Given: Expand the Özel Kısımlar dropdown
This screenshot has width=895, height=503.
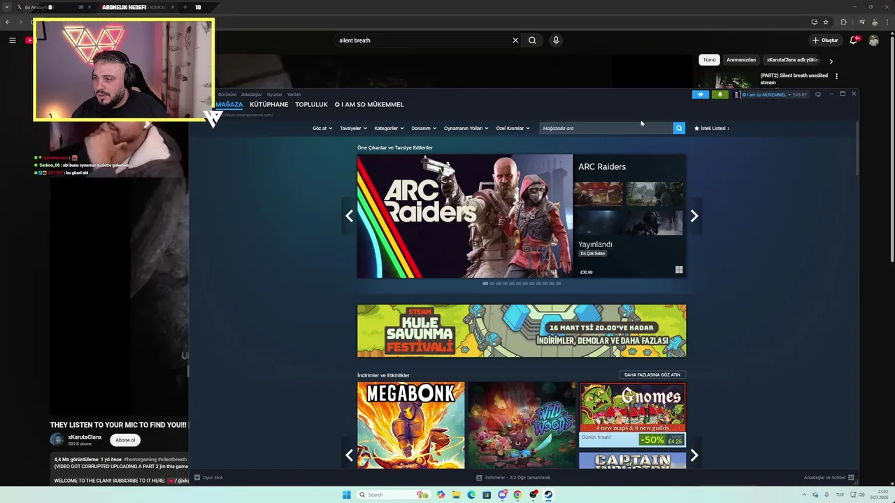Looking at the screenshot, I should (x=513, y=129).
